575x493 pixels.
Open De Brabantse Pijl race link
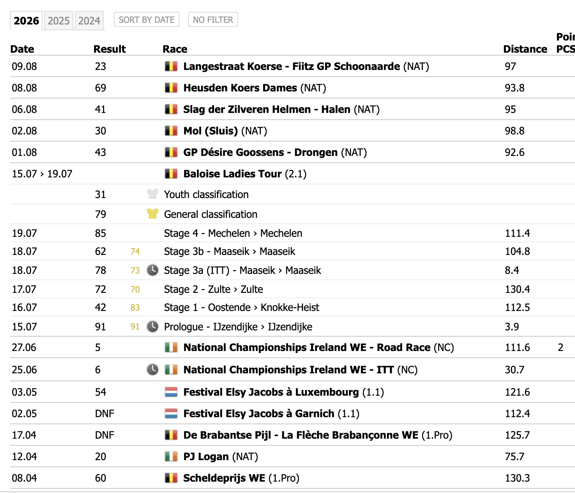pyautogui.click(x=301, y=435)
